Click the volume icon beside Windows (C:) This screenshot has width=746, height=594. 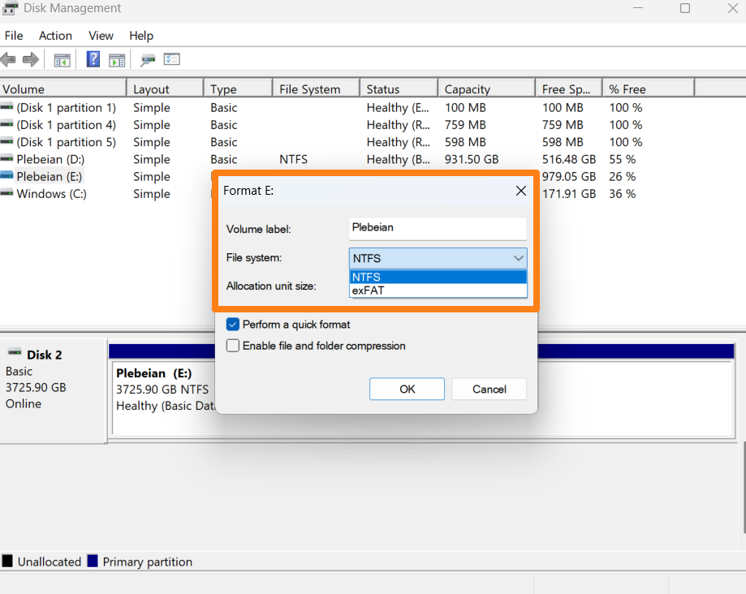(6, 193)
